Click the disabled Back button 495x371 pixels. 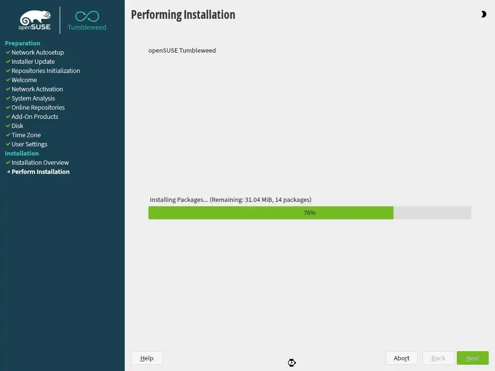coord(438,358)
